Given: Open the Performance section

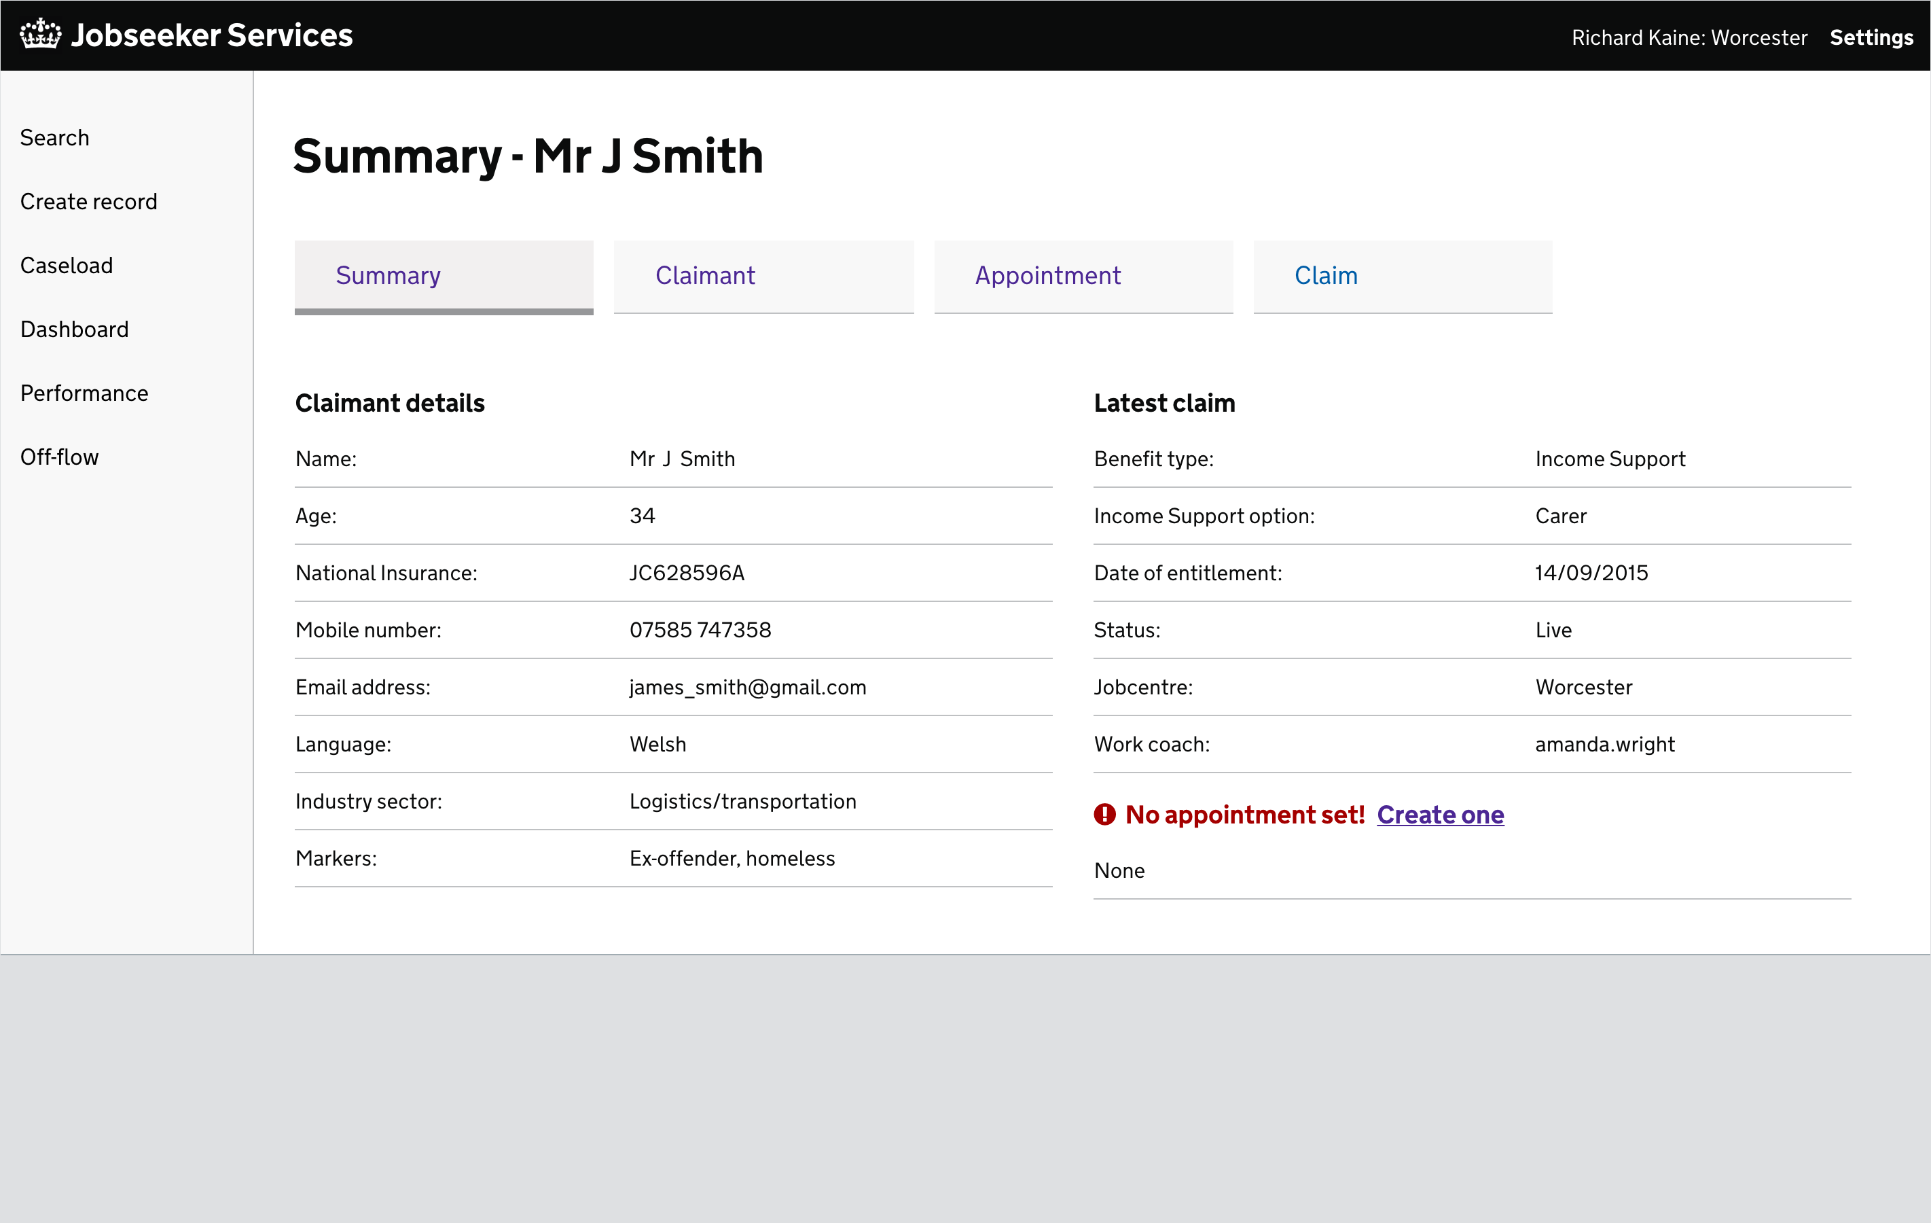Looking at the screenshot, I should click(84, 393).
